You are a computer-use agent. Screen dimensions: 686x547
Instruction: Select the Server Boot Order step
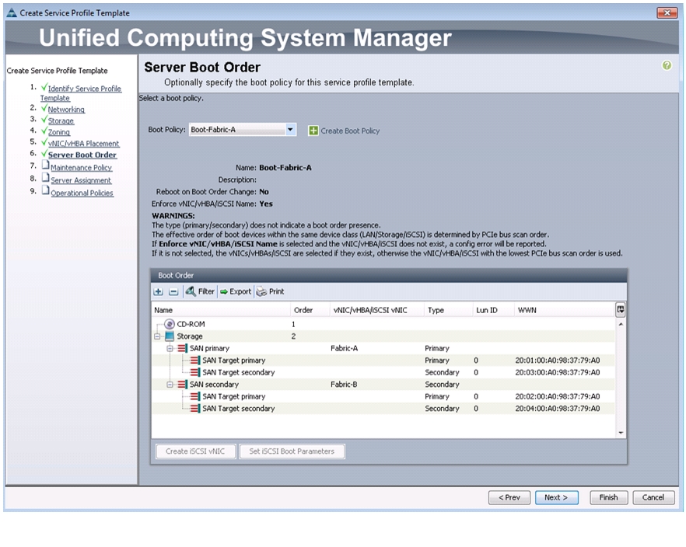tap(82, 155)
